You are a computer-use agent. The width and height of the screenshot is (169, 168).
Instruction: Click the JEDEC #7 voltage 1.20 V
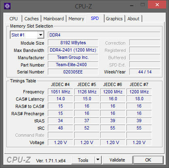pyautogui.click(x=139, y=142)
